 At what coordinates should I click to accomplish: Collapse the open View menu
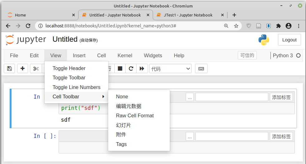pyautogui.click(x=55, y=56)
